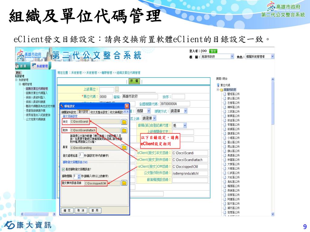Click document icon for 田寮區公所
310x232 pixels.
(x=225, y=195)
